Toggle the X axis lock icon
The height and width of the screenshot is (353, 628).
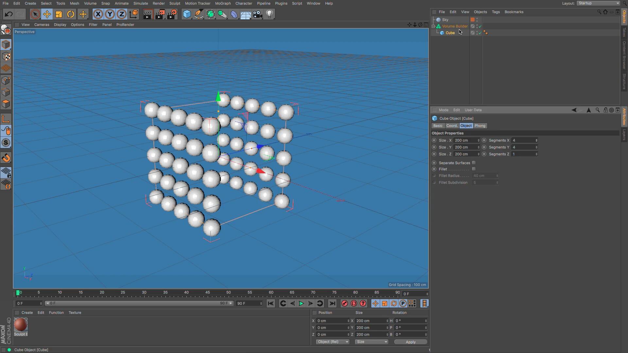(x=98, y=14)
